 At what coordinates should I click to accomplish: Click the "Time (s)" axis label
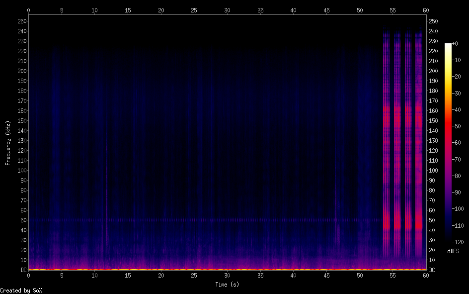227,284
